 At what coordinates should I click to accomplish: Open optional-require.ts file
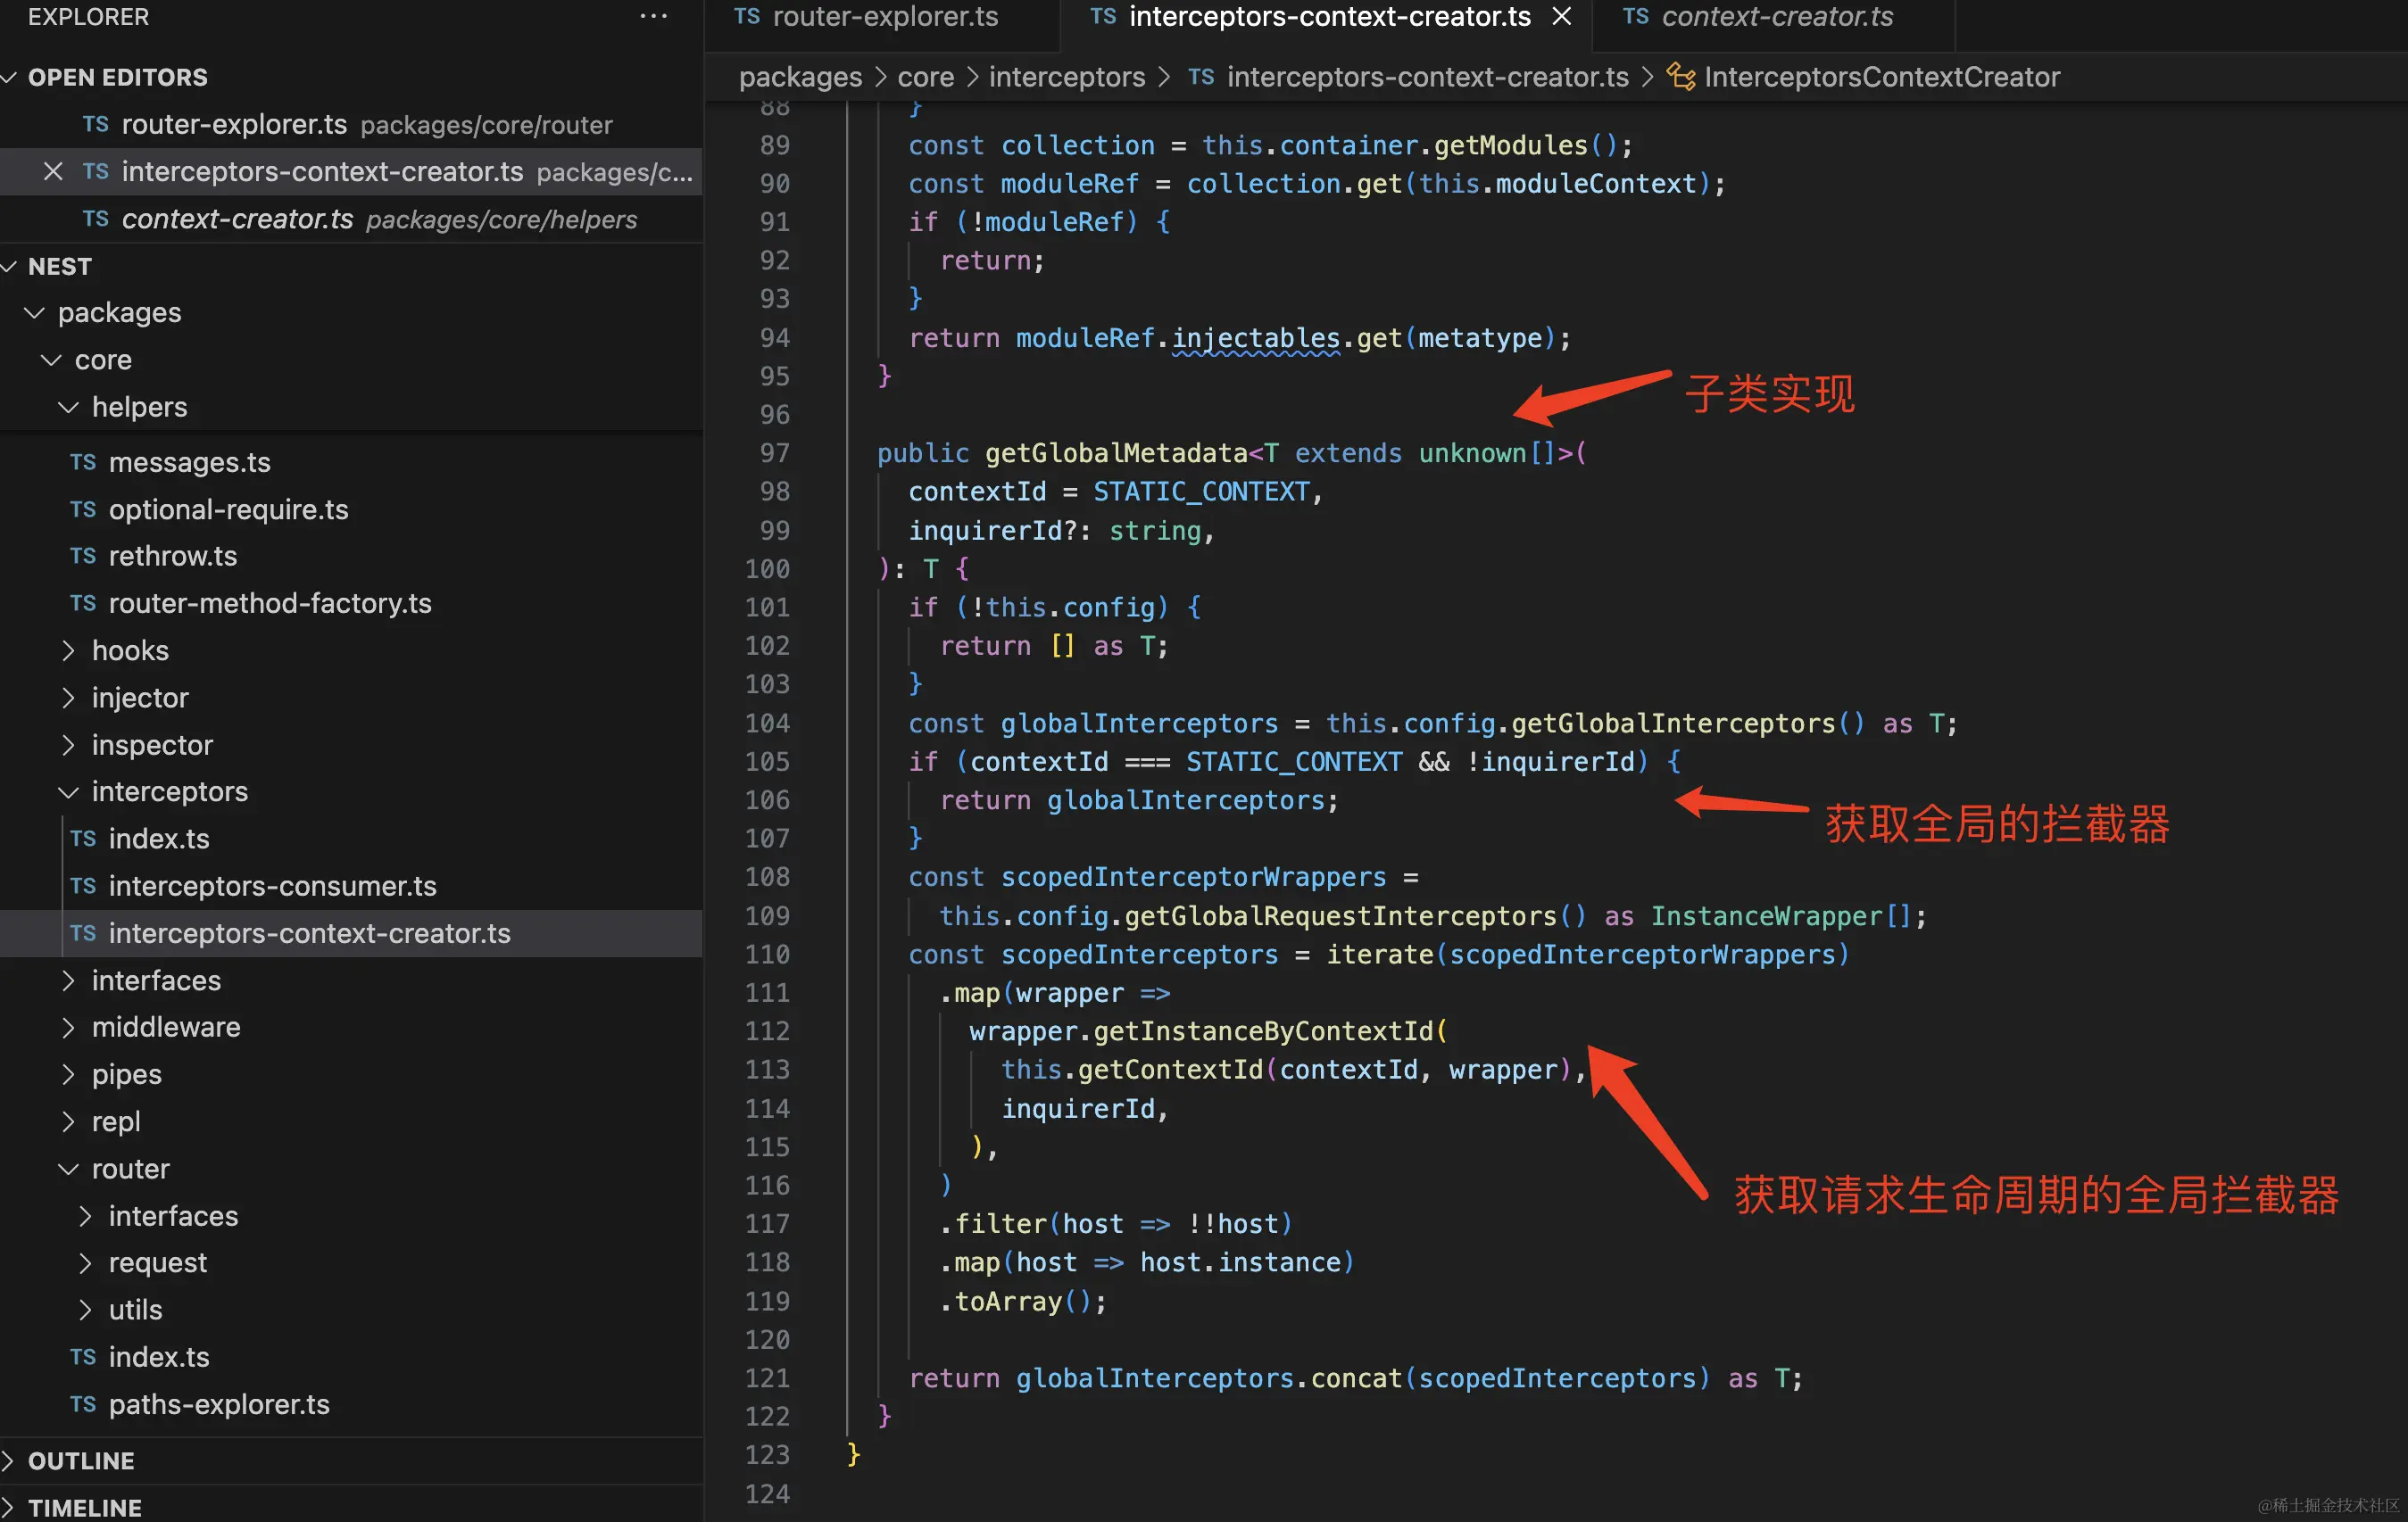coord(351,509)
